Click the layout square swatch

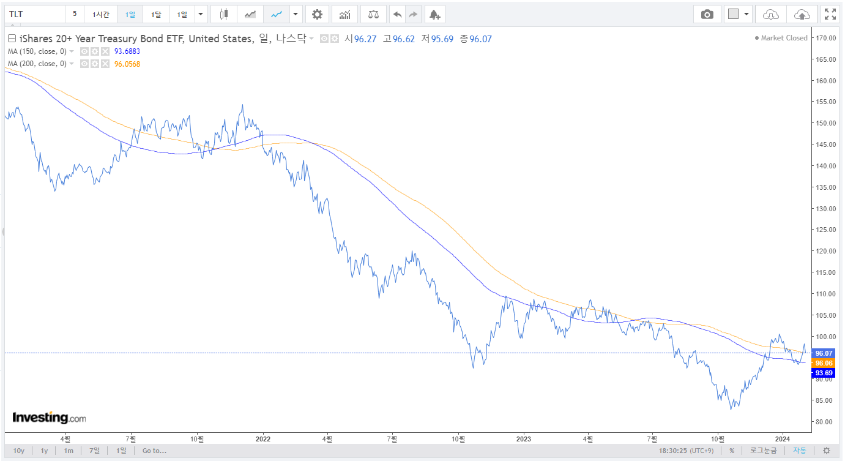734,14
